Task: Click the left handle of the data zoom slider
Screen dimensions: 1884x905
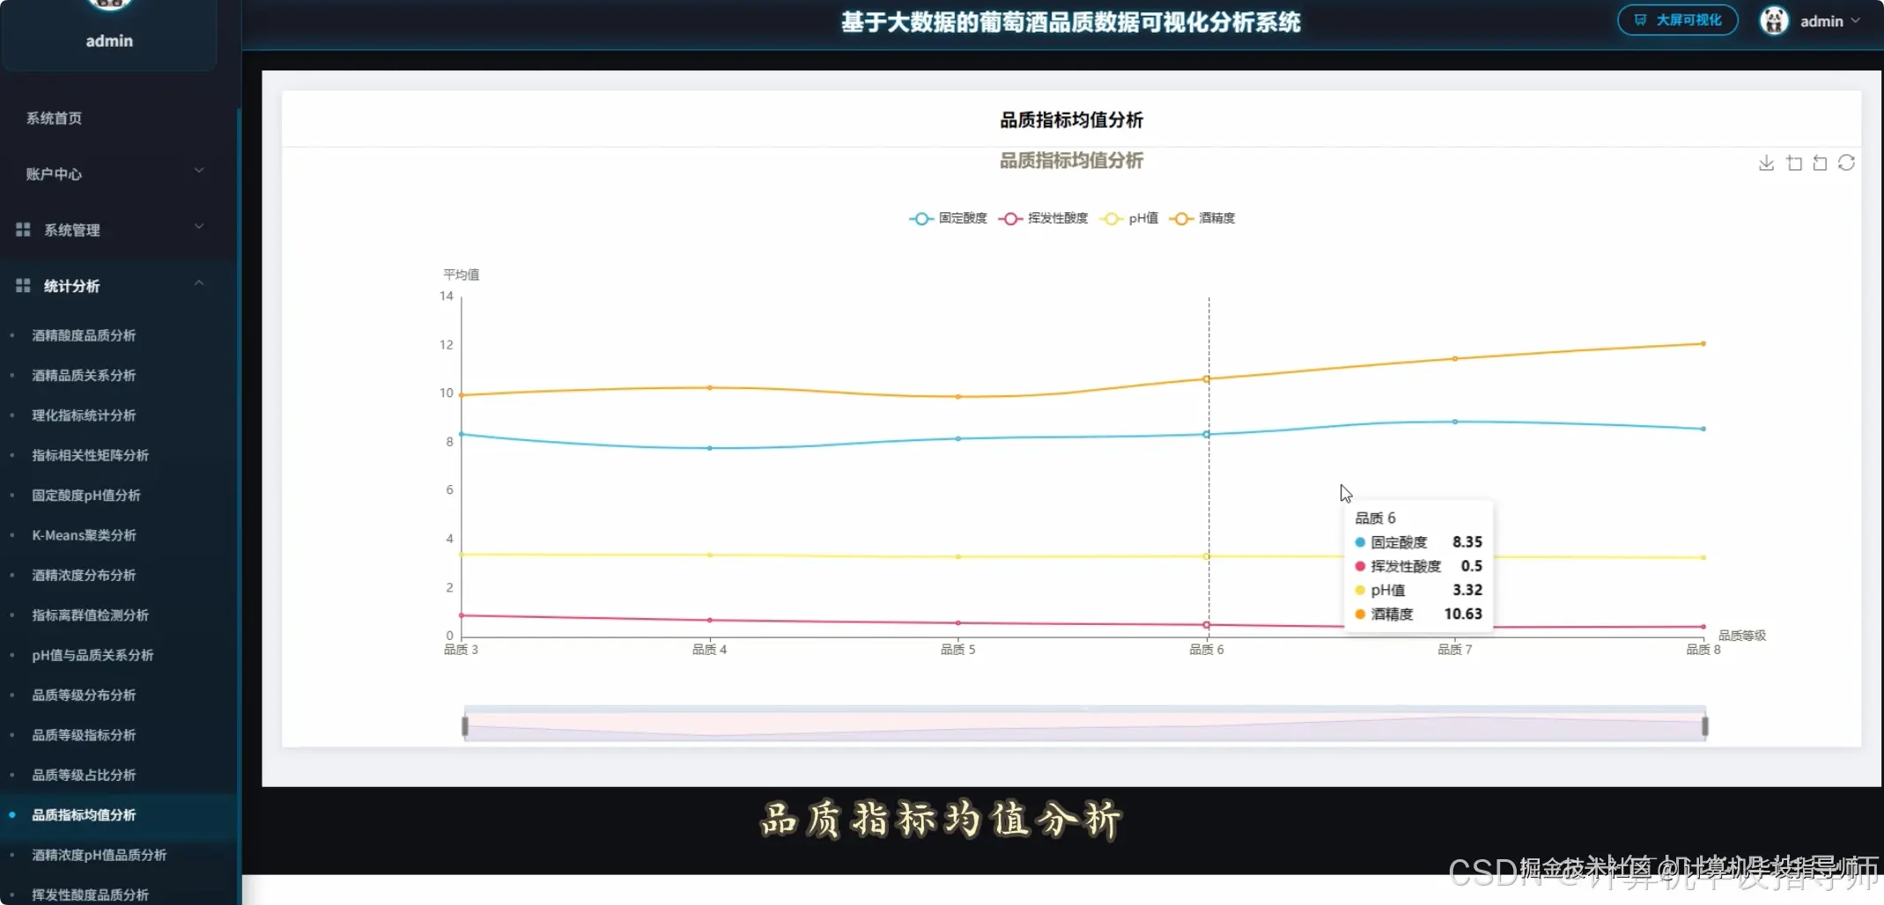Action: click(x=465, y=726)
